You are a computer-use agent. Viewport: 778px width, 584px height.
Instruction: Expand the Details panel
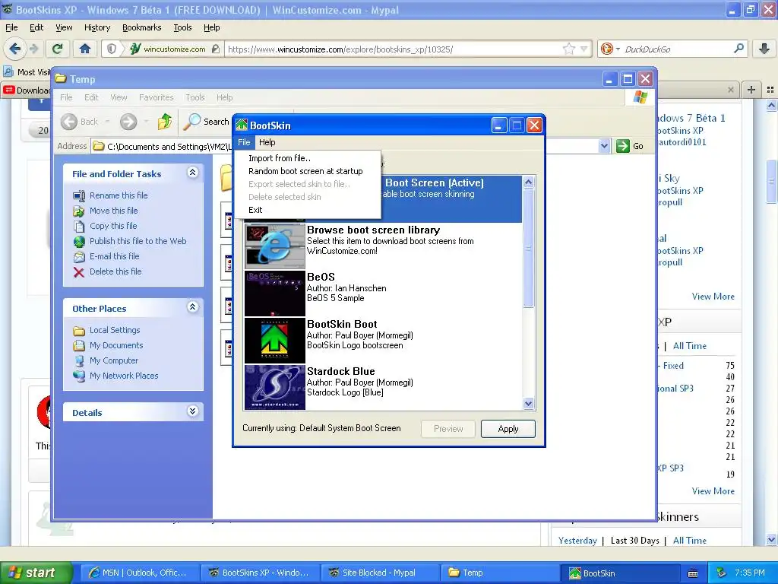pyautogui.click(x=193, y=411)
